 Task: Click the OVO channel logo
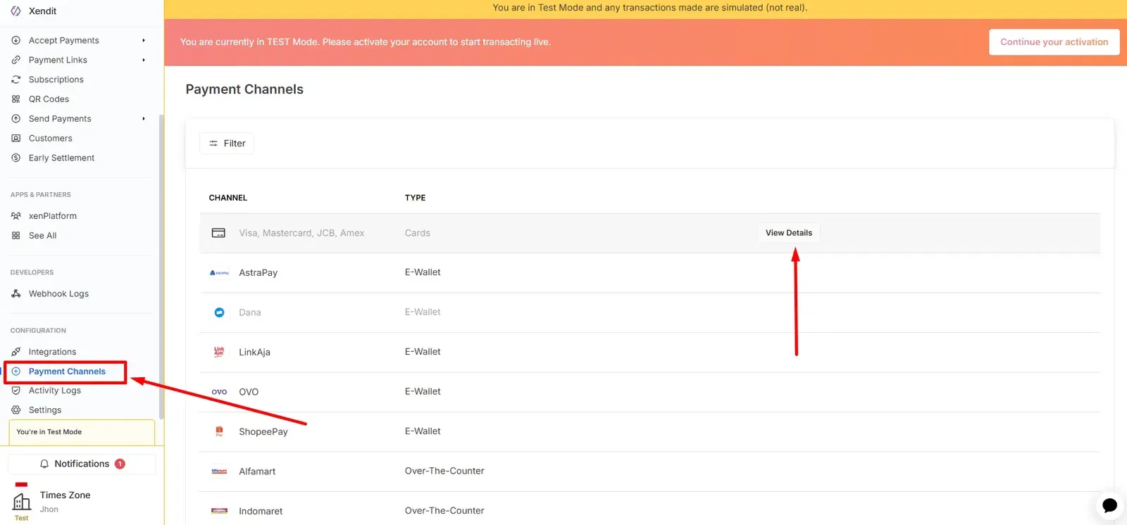[x=219, y=392]
